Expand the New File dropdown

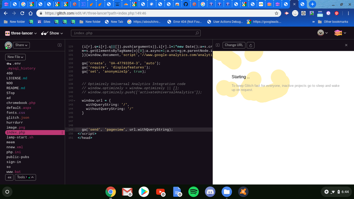[x=15, y=57]
